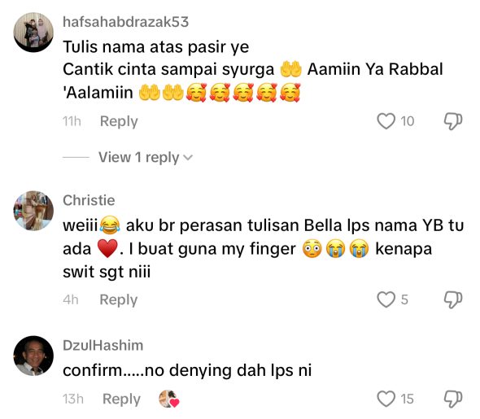Tap thumbs-down on Christie's comment
Viewport: 480px width, 419px height.
453,299
